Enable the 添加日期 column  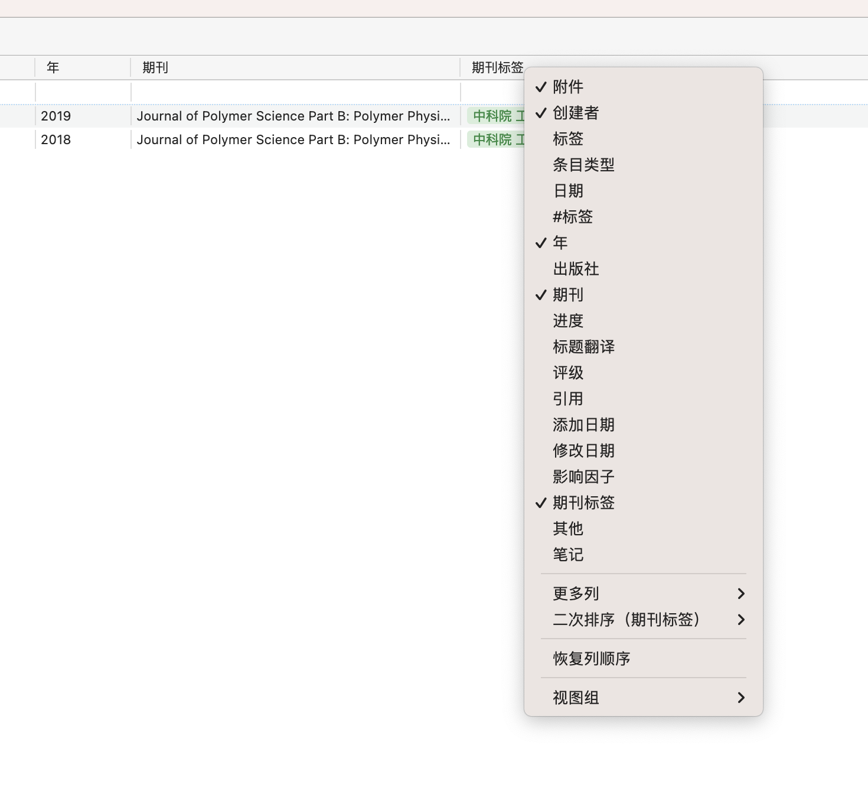(644, 425)
